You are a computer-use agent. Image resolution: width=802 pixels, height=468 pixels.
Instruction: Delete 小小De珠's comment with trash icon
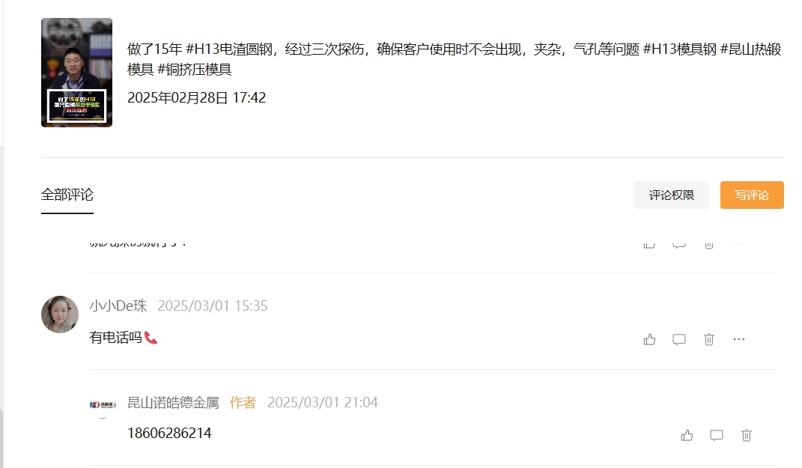coord(709,340)
